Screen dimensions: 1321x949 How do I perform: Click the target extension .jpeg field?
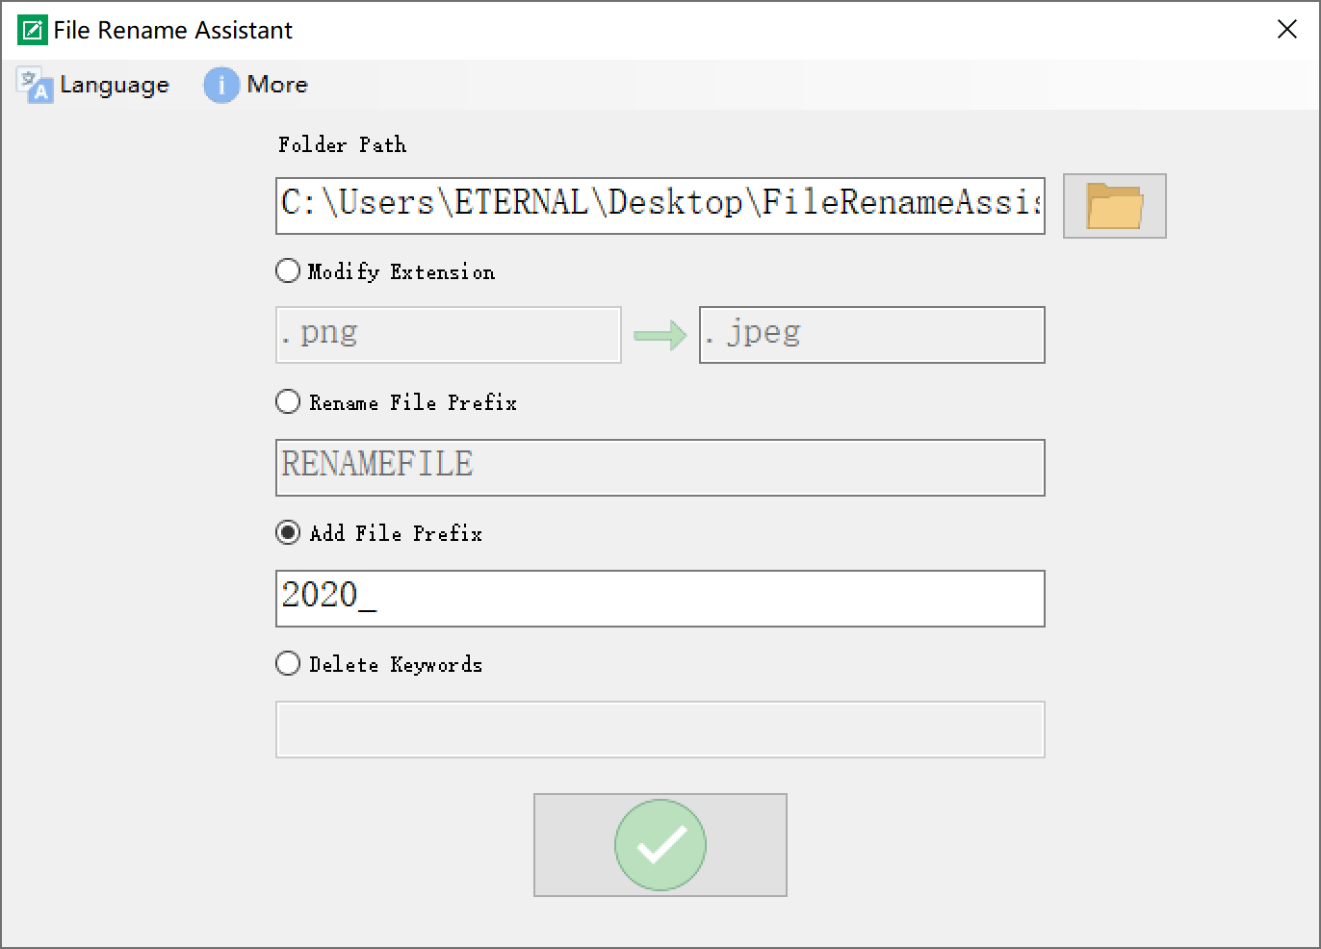(x=871, y=335)
